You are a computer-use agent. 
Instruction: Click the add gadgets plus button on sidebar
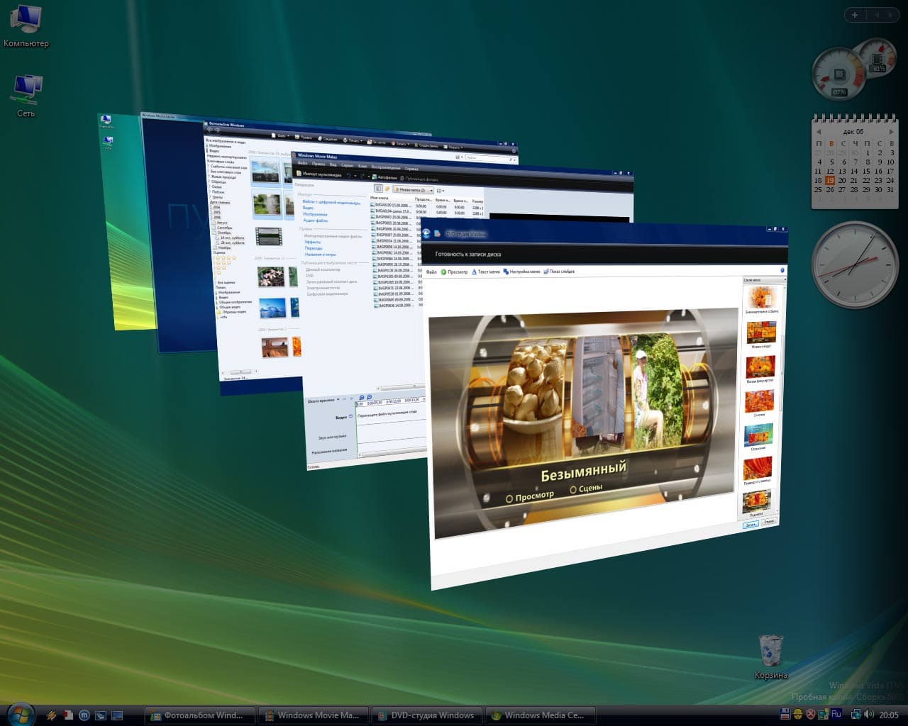coord(855,15)
